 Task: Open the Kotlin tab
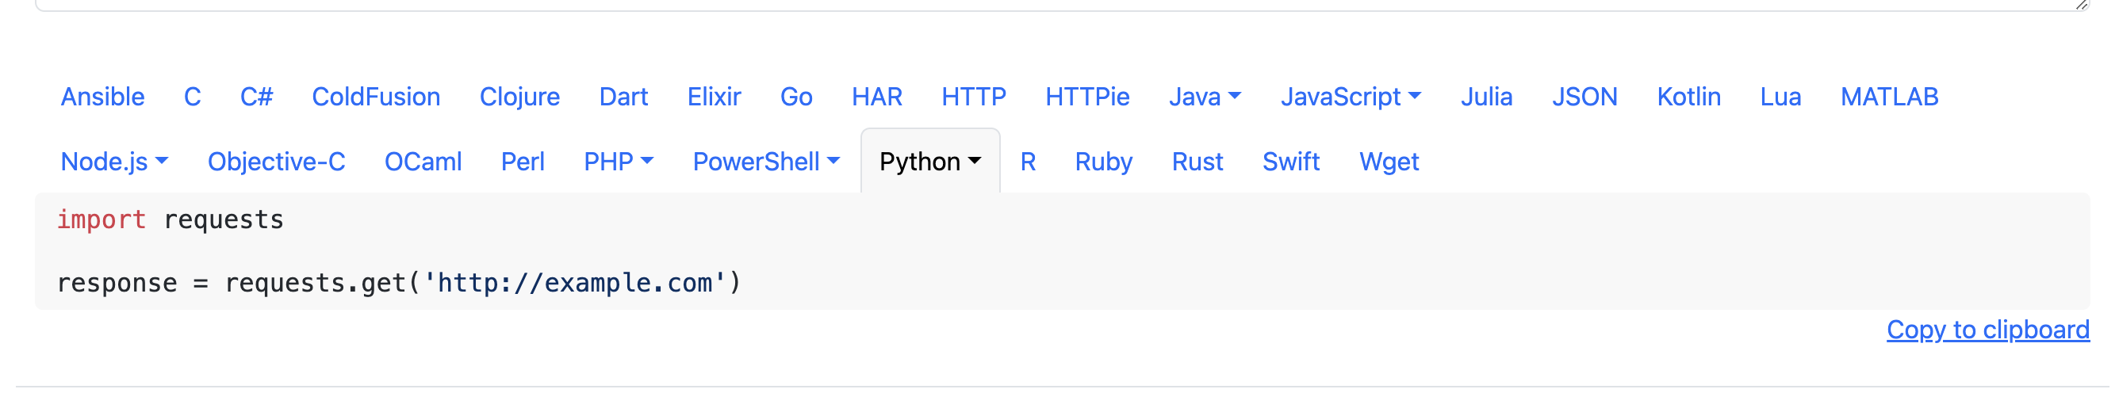point(1689,97)
